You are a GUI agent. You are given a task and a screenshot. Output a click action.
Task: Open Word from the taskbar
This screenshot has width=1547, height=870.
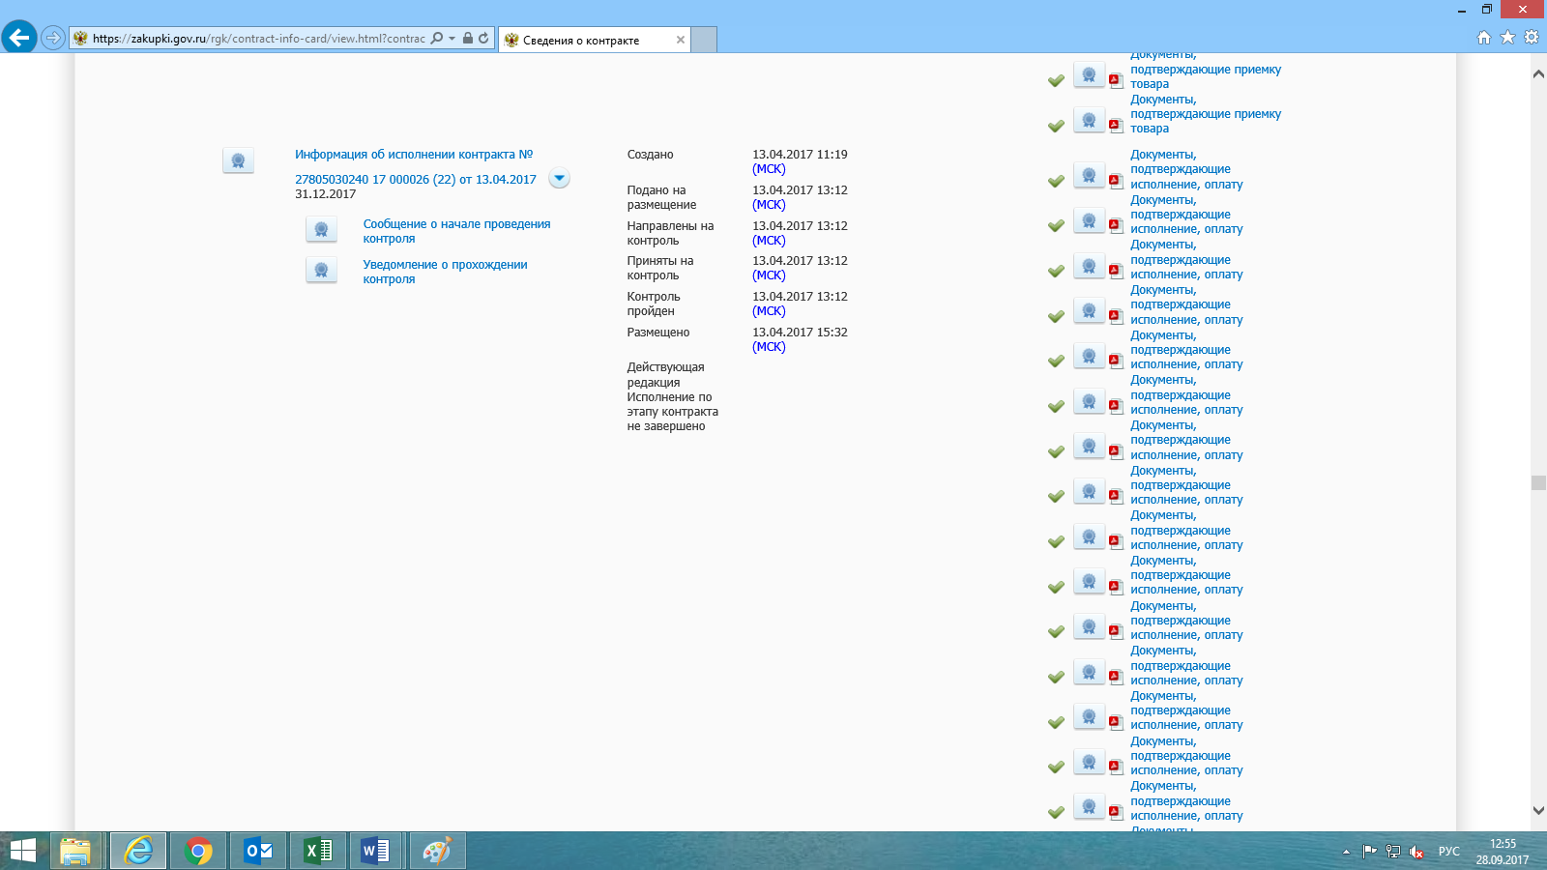tap(375, 852)
